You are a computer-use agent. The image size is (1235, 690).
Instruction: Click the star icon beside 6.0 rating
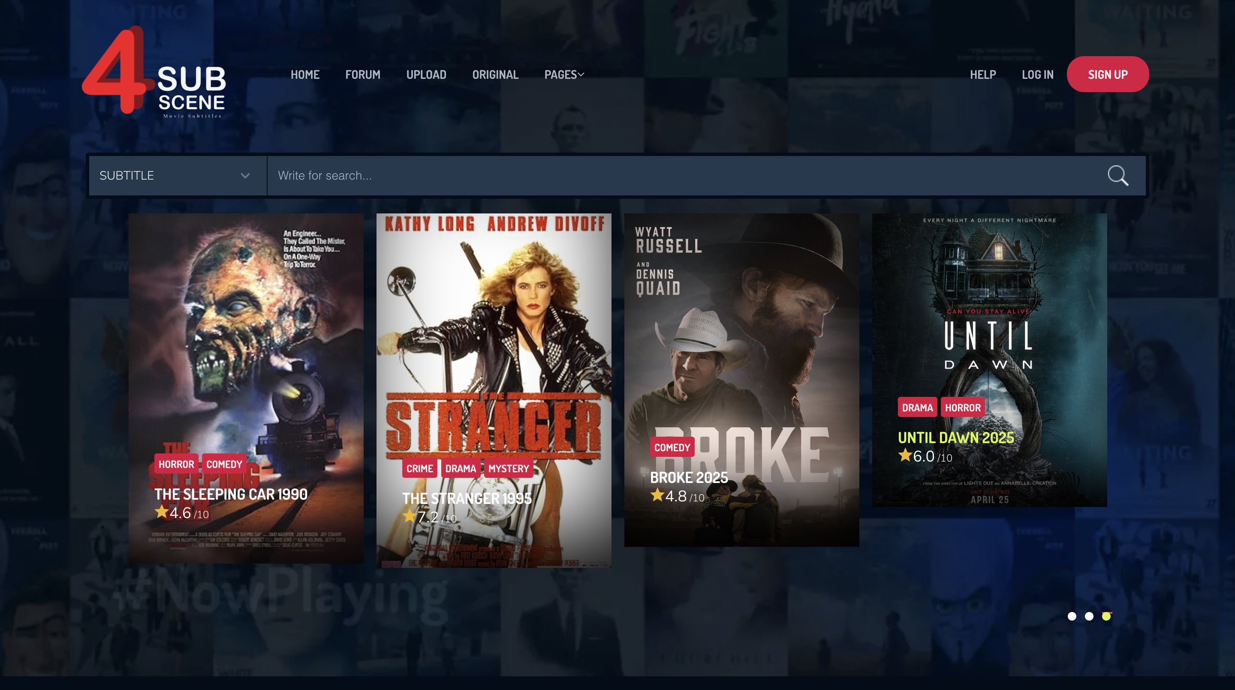(905, 455)
